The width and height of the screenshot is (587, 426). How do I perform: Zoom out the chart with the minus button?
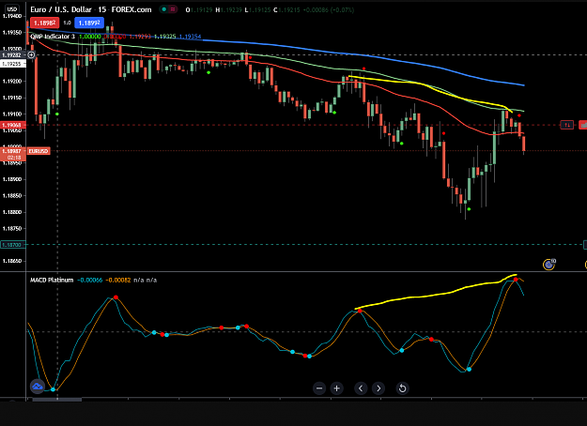(319, 388)
